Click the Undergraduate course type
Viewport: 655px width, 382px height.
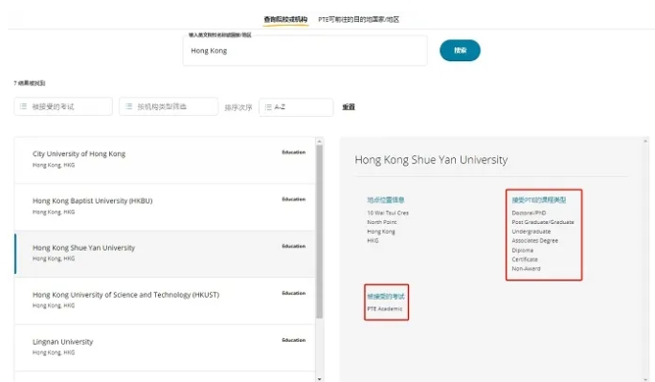(x=531, y=232)
